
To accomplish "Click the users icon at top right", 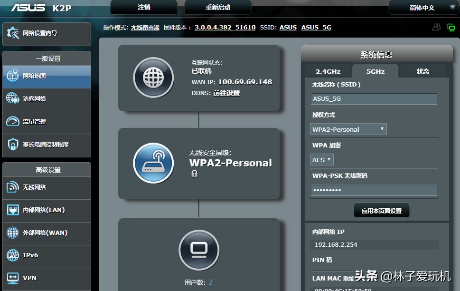I will pos(436,28).
